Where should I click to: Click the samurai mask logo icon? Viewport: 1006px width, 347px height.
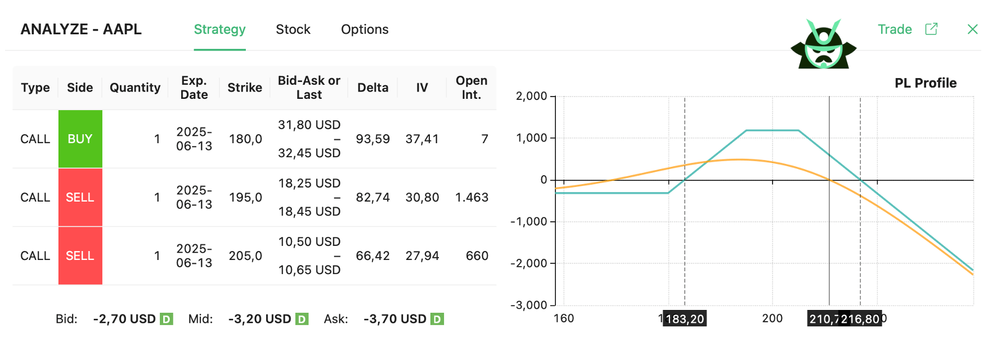[823, 46]
